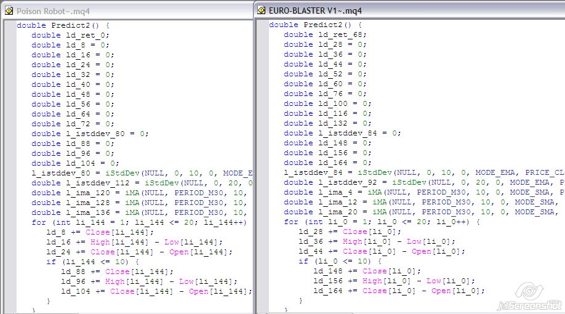Click the Poison Robot~.mq4 document icon
This screenshot has height=314, width=565.
9,11
